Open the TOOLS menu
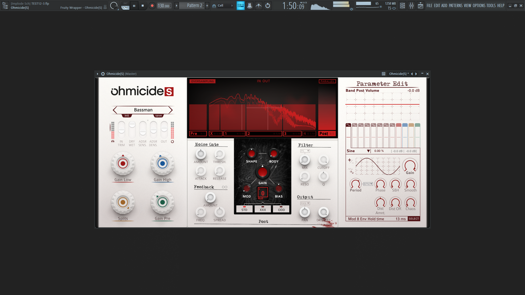Viewport: 525px width, 295px height. point(491,5)
